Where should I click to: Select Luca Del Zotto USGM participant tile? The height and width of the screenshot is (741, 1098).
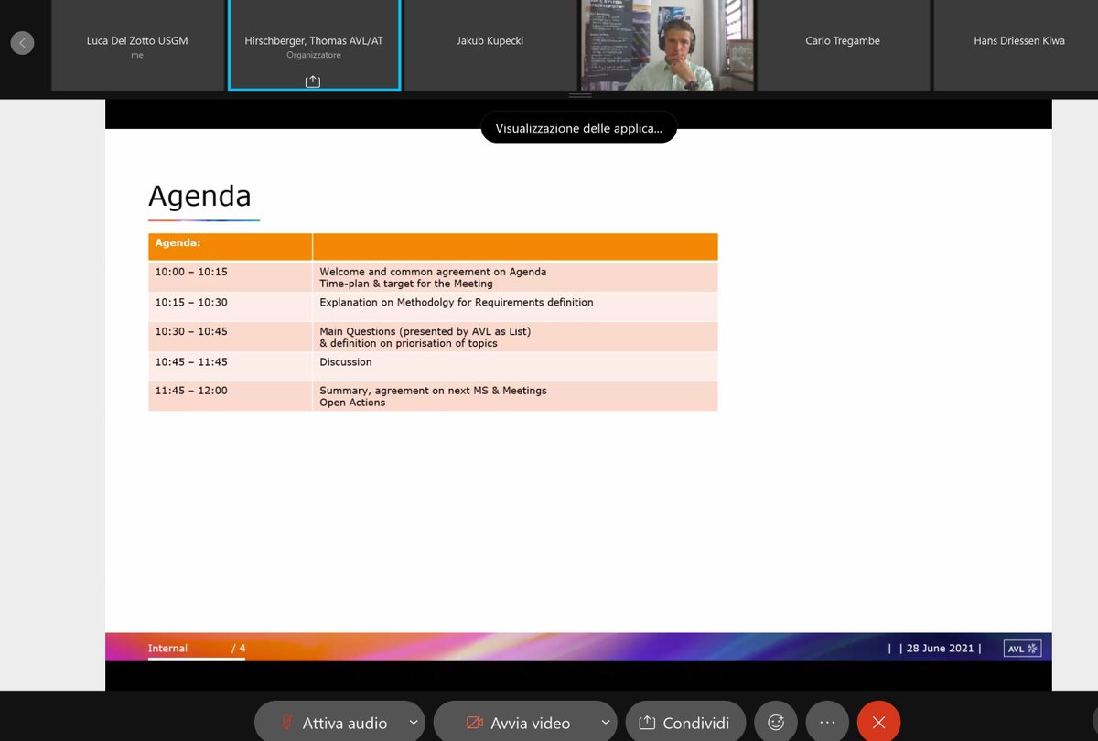137,46
